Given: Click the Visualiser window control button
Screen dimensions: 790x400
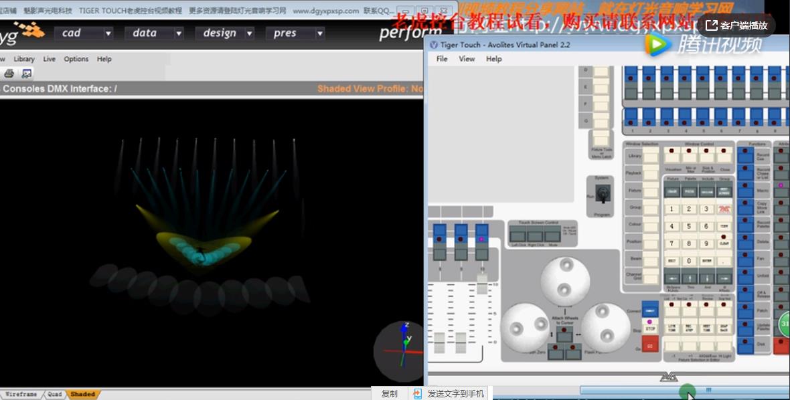Looking at the screenshot, I should pyautogui.click(x=671, y=155).
